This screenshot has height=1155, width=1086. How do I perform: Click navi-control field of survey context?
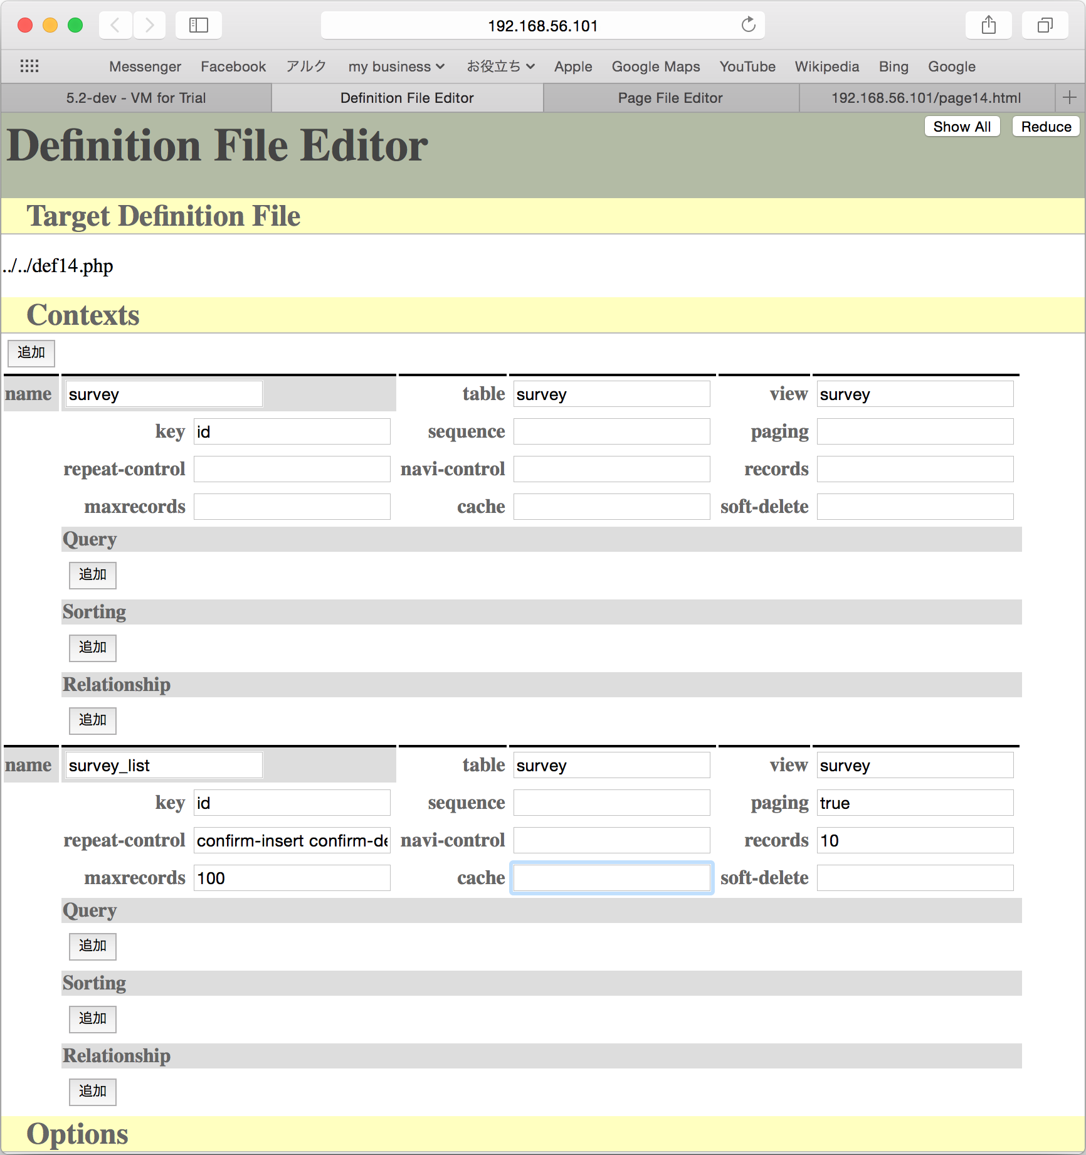point(611,470)
